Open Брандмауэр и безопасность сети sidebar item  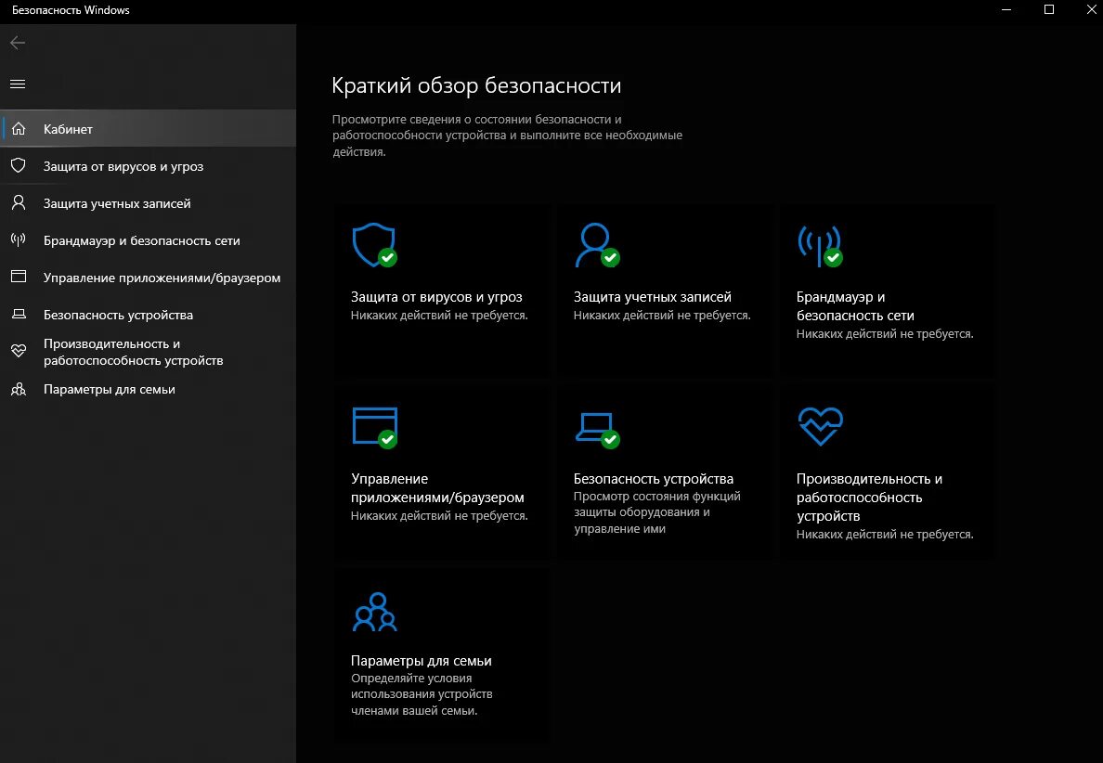coord(148,240)
